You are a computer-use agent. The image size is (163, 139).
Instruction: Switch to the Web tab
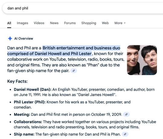pyautogui.click(x=105, y=23)
